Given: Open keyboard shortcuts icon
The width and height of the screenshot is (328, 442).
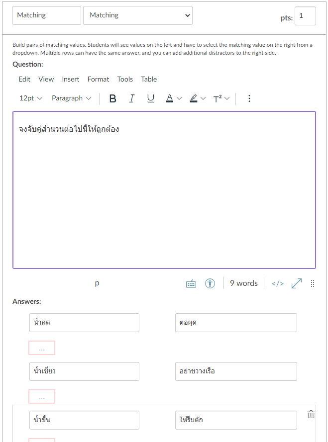Looking at the screenshot, I should click(191, 283).
